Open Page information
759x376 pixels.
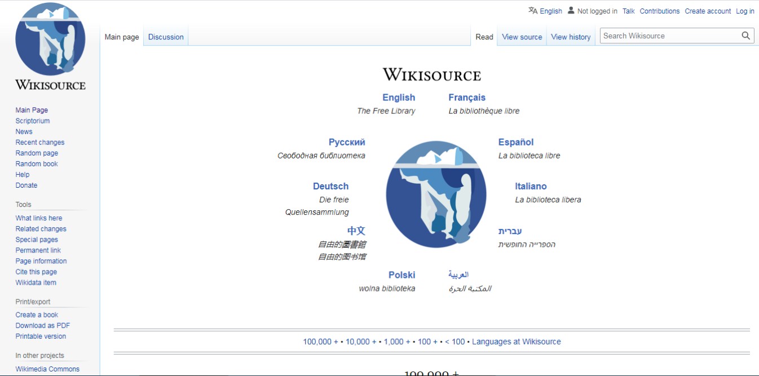41,261
